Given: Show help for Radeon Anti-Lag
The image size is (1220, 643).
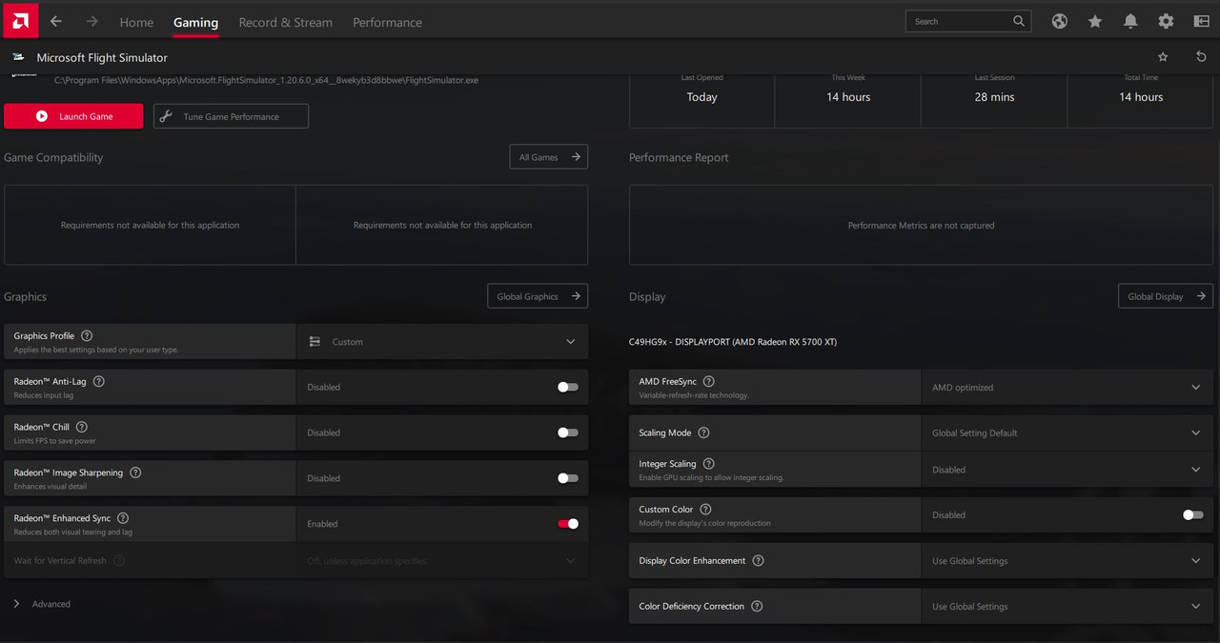Looking at the screenshot, I should [x=99, y=381].
